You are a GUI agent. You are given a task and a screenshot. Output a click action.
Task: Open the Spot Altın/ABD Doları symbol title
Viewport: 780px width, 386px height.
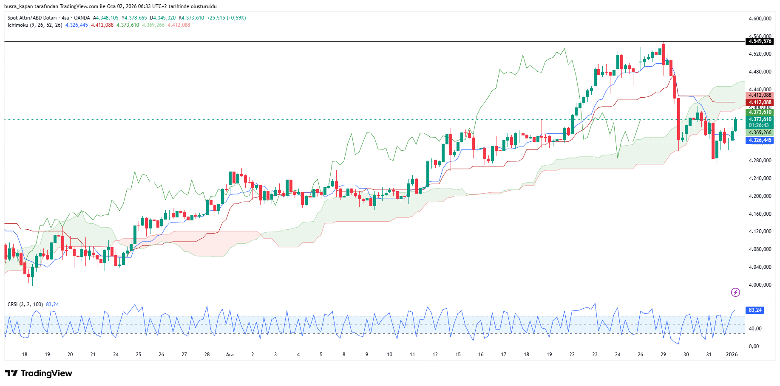coord(32,18)
